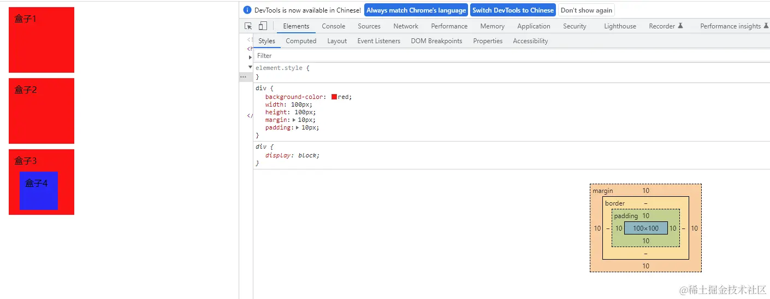Click the red box labeled 盒子2

pos(42,111)
